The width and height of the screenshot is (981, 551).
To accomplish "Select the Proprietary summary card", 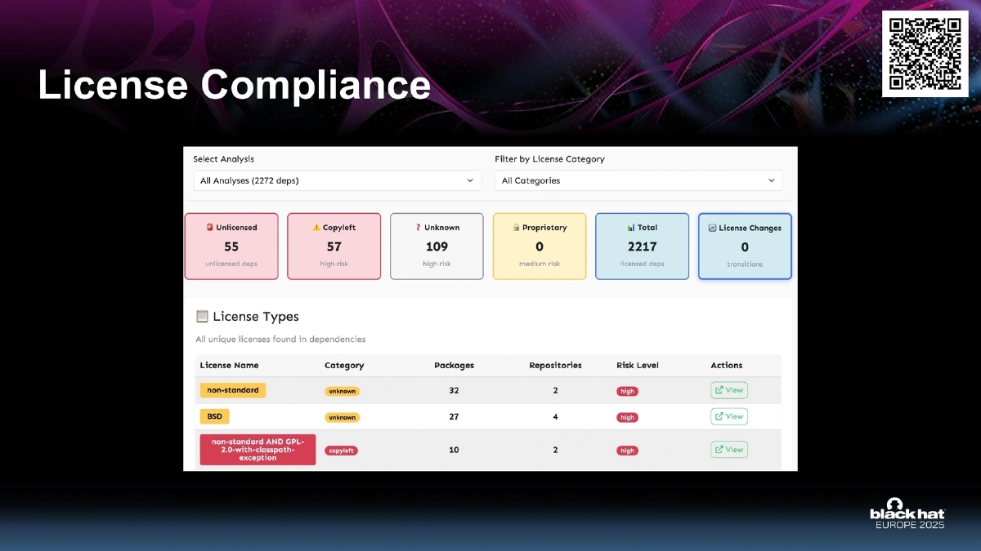I will 540,247.
